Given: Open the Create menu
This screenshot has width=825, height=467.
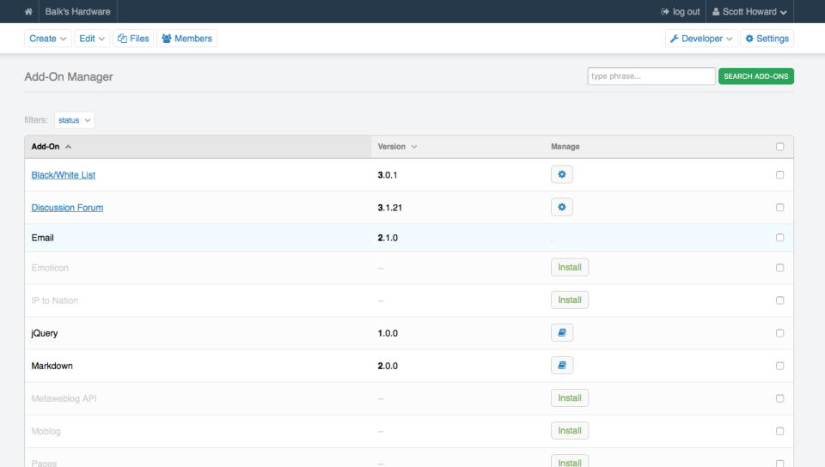Looking at the screenshot, I should coord(48,39).
